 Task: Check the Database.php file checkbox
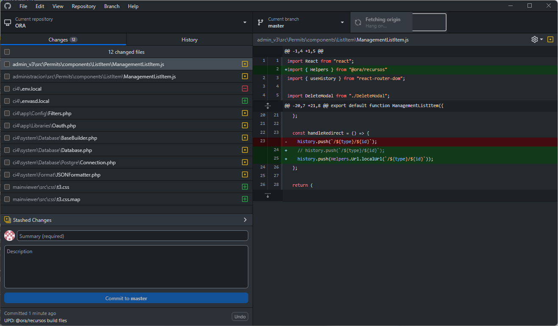click(x=7, y=150)
